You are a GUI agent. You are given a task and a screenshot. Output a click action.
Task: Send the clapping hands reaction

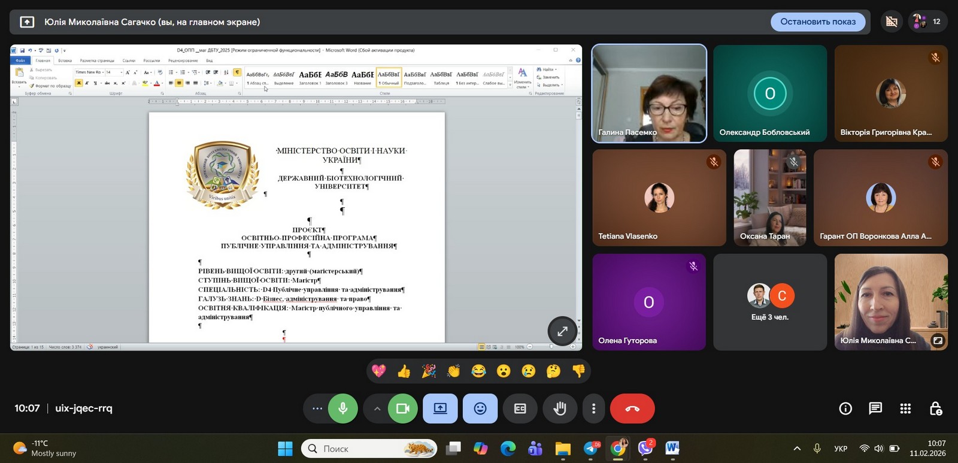coord(454,371)
